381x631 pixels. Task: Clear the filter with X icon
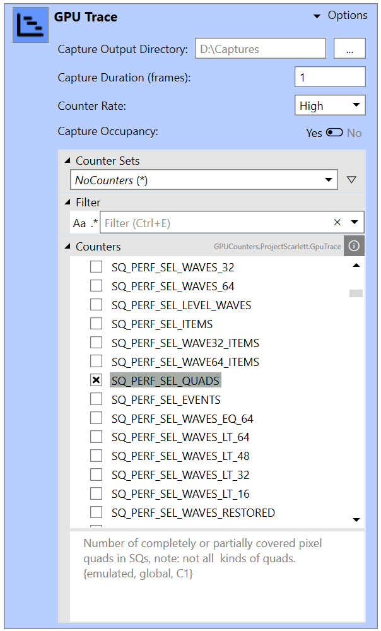(337, 222)
